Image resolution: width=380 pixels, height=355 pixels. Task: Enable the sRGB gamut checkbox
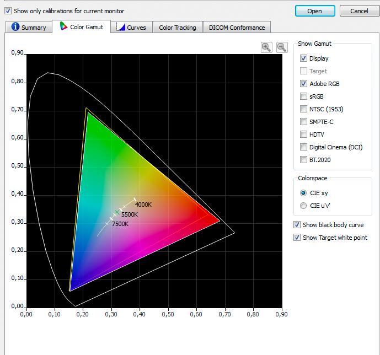click(303, 96)
